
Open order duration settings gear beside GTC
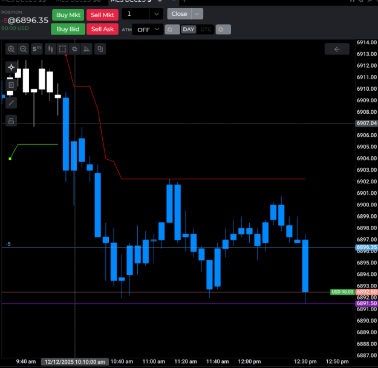click(223, 30)
